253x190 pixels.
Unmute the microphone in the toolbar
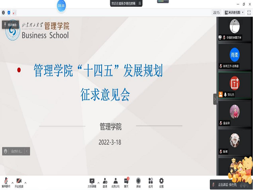click(x=6, y=183)
